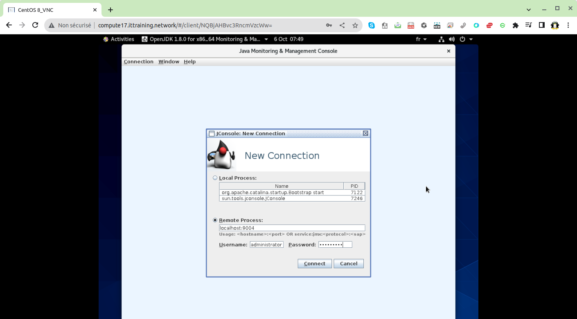This screenshot has width=577, height=319.
Task: Click the Cancel button in dialog
Action: tap(349, 264)
